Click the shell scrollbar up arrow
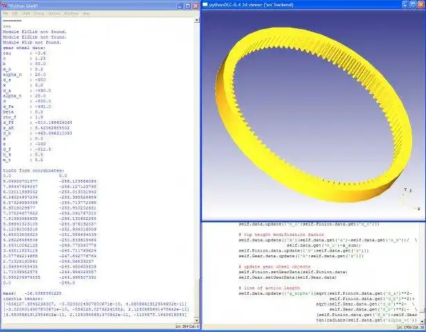This screenshot has width=426, height=332. coord(196,20)
